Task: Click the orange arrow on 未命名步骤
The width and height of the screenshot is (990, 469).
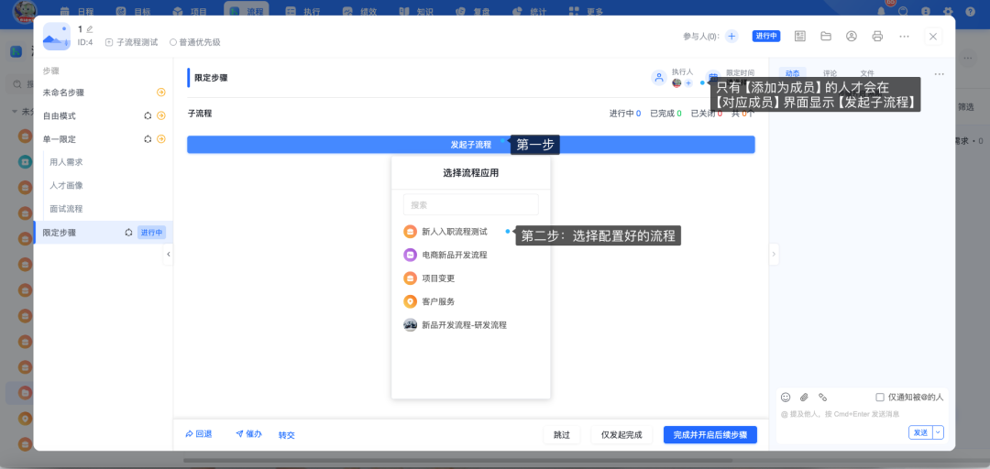Action: [x=161, y=93]
